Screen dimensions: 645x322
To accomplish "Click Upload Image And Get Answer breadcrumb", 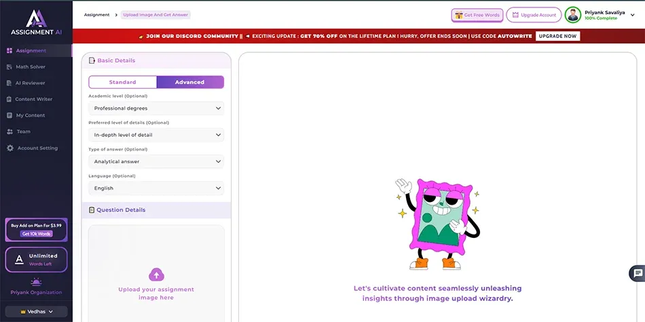I will 155,15.
